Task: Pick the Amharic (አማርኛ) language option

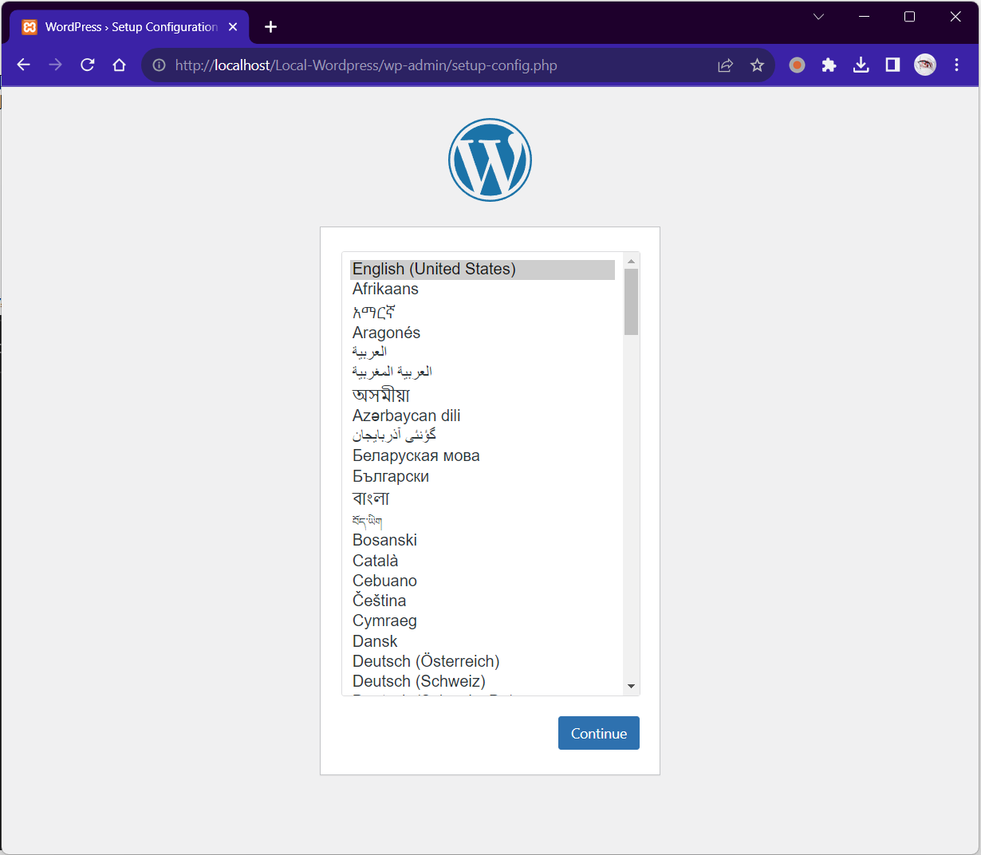Action: click(x=483, y=312)
